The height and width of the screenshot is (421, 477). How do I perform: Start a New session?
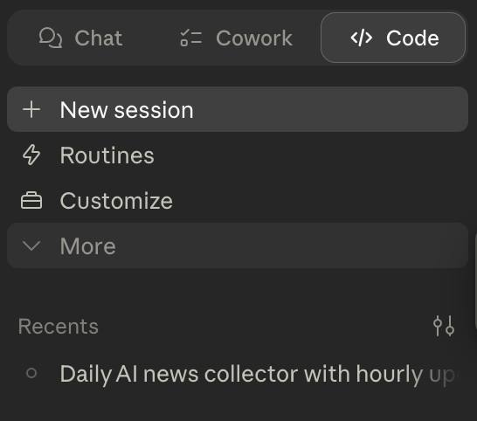pos(238,109)
